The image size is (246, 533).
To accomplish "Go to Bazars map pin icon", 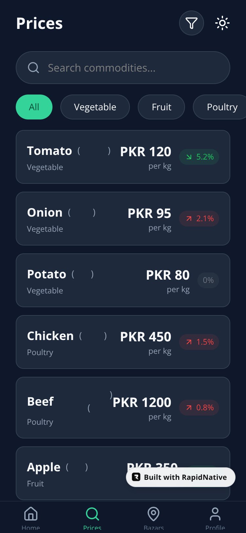I will click(x=154, y=514).
